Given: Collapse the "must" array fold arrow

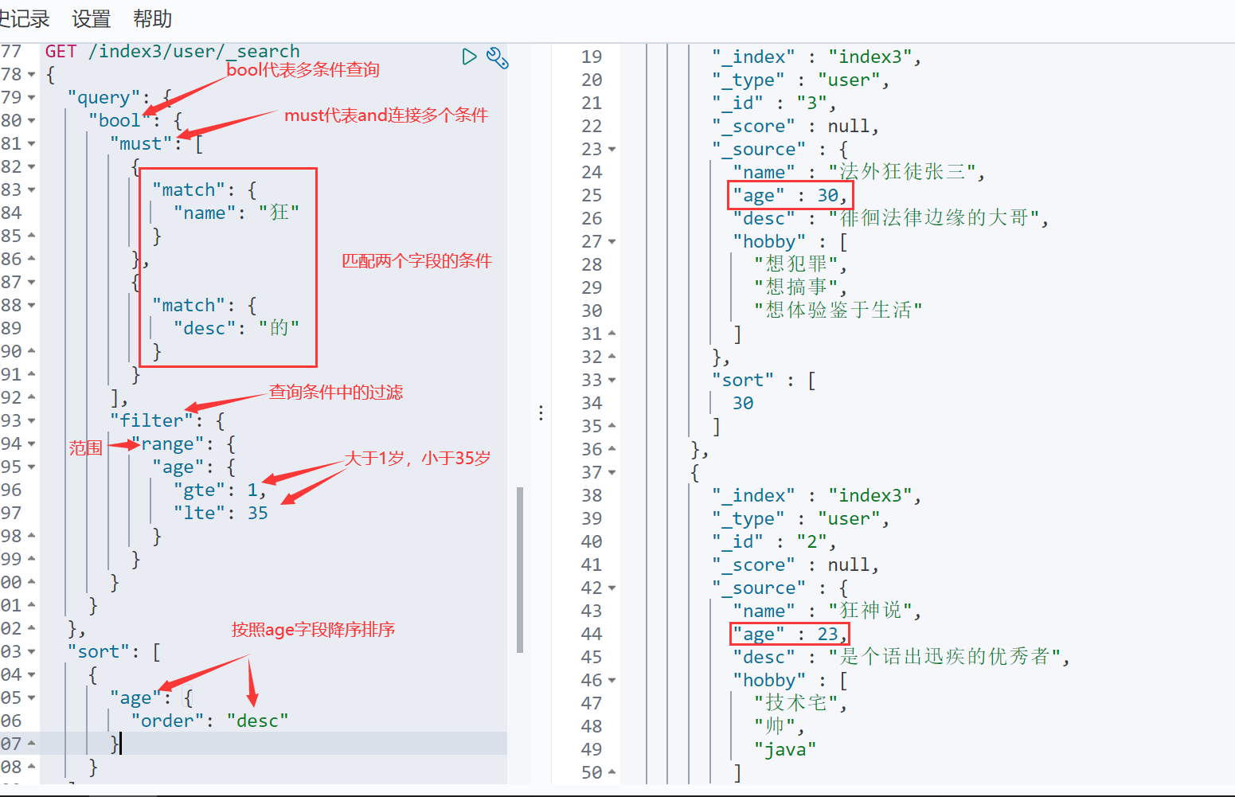Looking at the screenshot, I should 31,144.
